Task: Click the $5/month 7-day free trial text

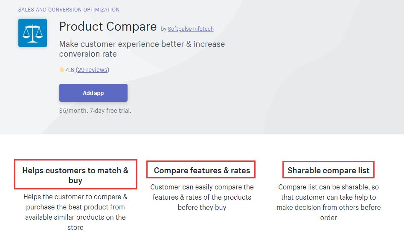Action: point(95,111)
